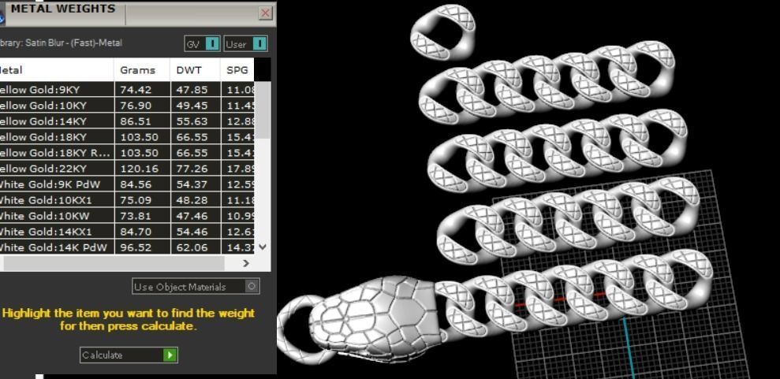The width and height of the screenshot is (780, 379).
Task: Select the single loose chain link model
Action: coord(442,32)
